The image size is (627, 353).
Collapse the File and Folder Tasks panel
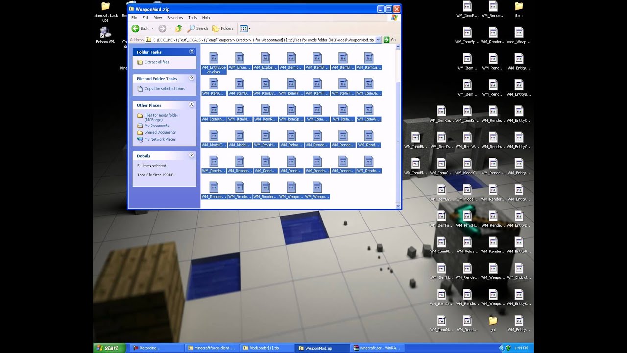point(192,78)
